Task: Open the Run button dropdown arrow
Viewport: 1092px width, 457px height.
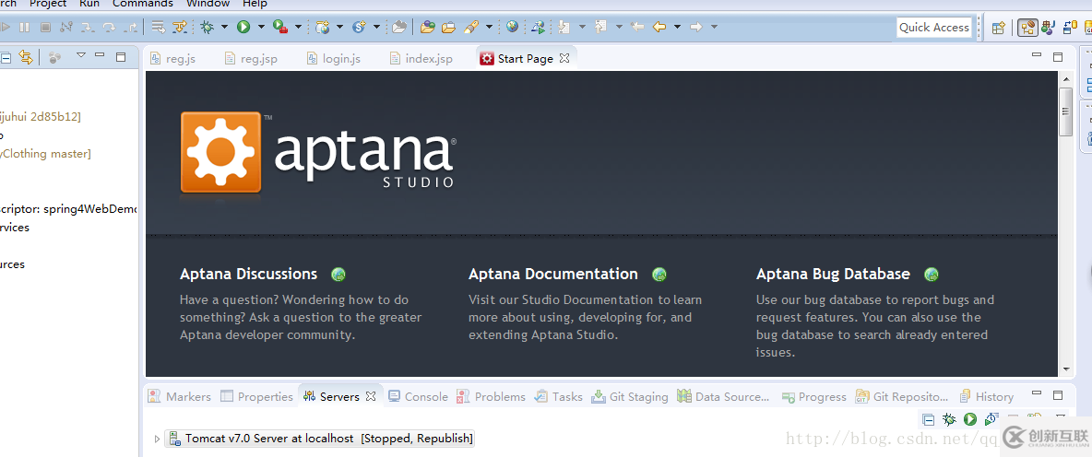Action: 261,27
